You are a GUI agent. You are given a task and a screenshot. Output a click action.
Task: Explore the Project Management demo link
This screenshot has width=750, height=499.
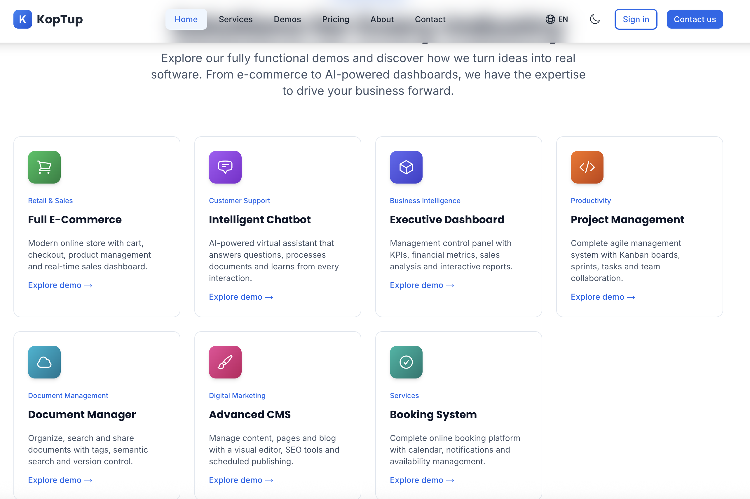pyautogui.click(x=603, y=297)
